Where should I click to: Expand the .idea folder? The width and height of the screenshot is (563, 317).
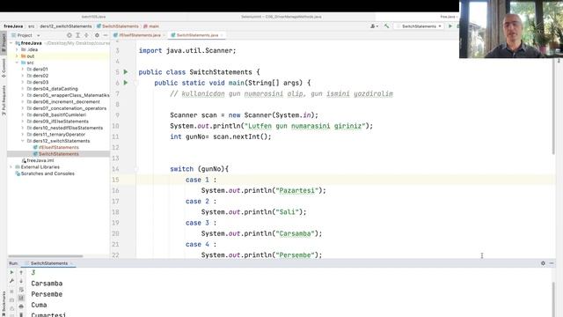[x=17, y=49]
